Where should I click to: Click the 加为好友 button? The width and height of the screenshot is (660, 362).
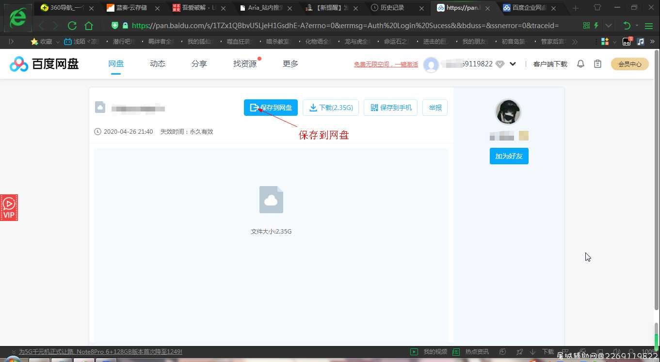pos(509,156)
